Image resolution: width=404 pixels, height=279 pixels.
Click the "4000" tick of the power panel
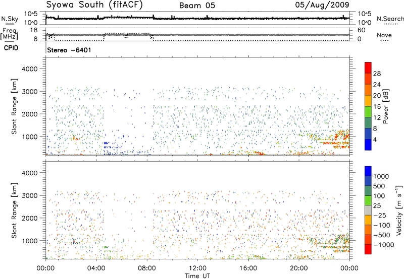(30, 69)
